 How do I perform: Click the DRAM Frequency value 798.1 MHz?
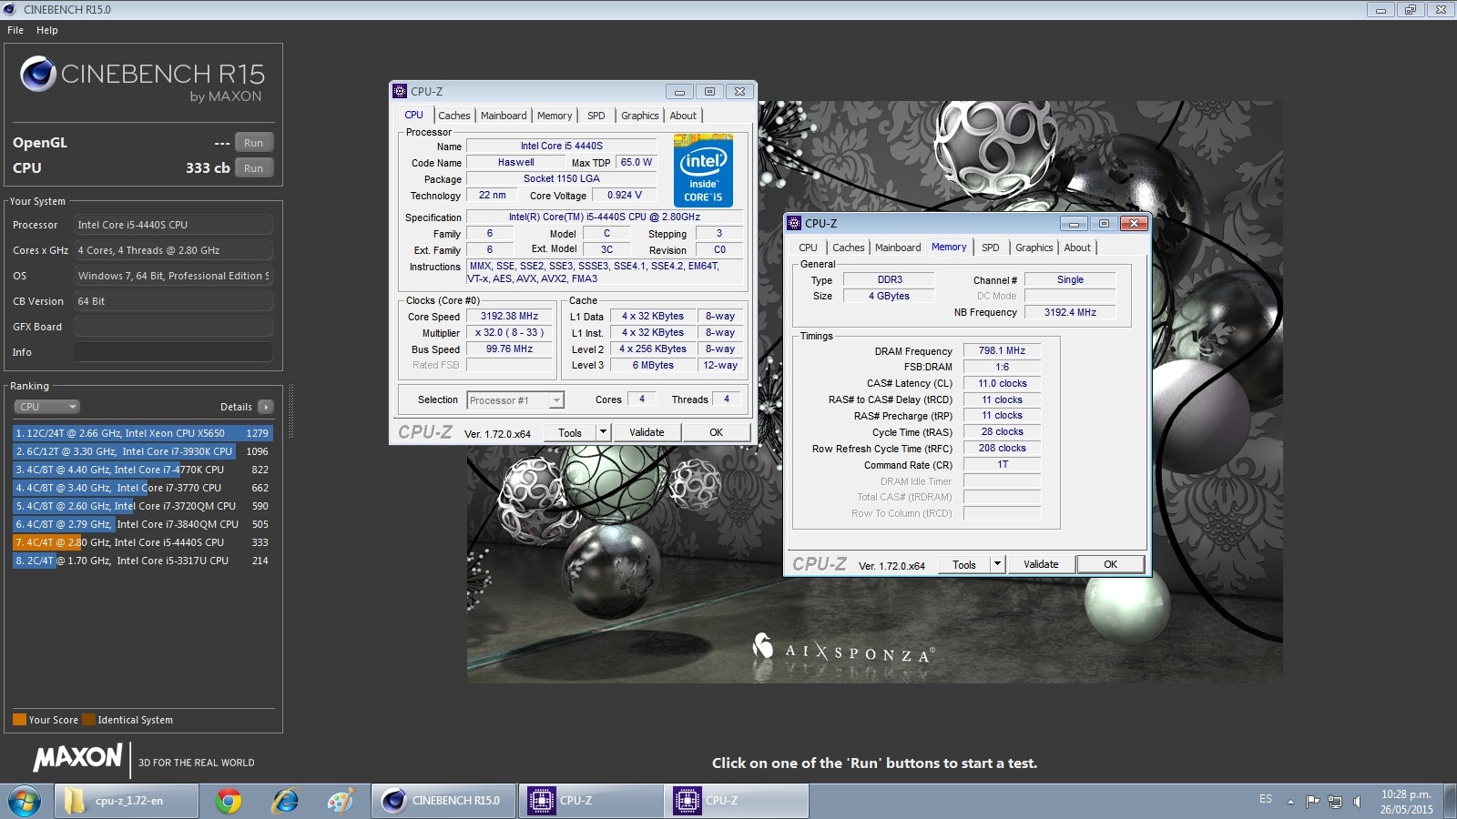(1002, 351)
